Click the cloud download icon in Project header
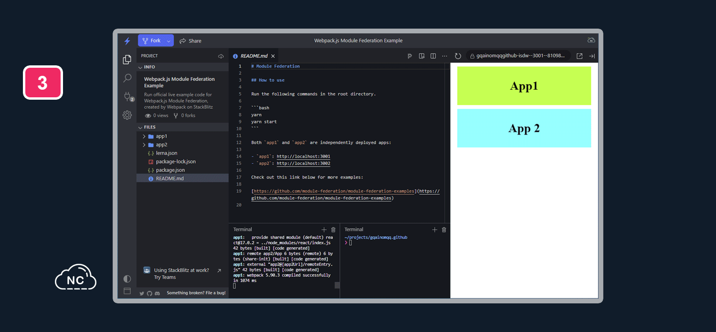Viewport: 716px width, 332px height. point(221,56)
